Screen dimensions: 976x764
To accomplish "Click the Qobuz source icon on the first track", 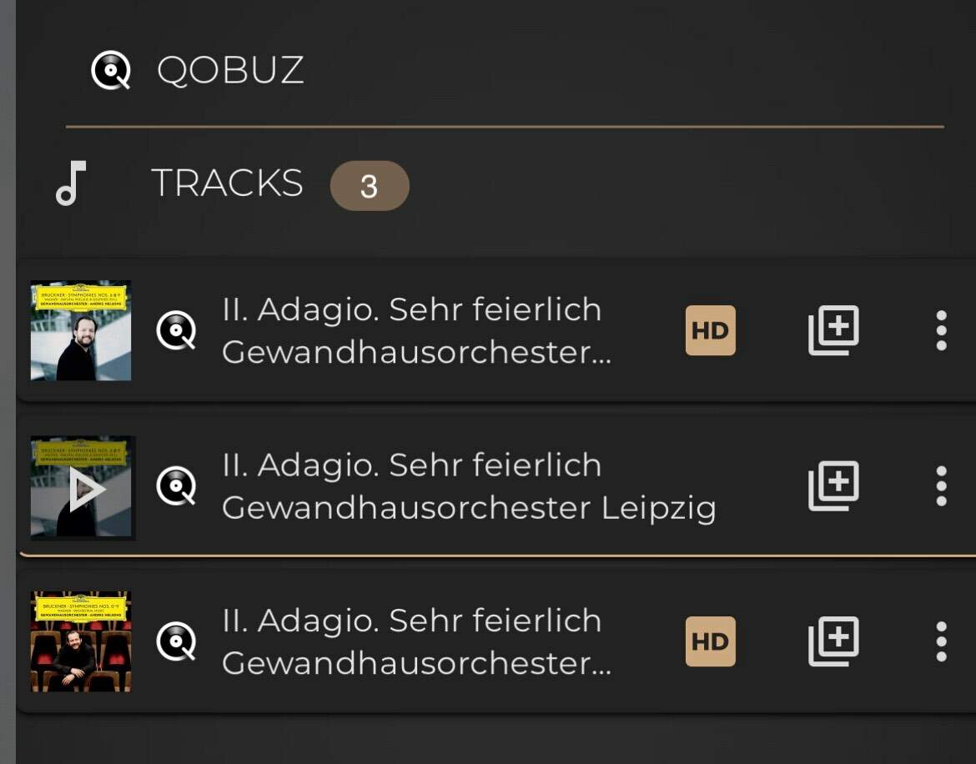I will coord(176,331).
